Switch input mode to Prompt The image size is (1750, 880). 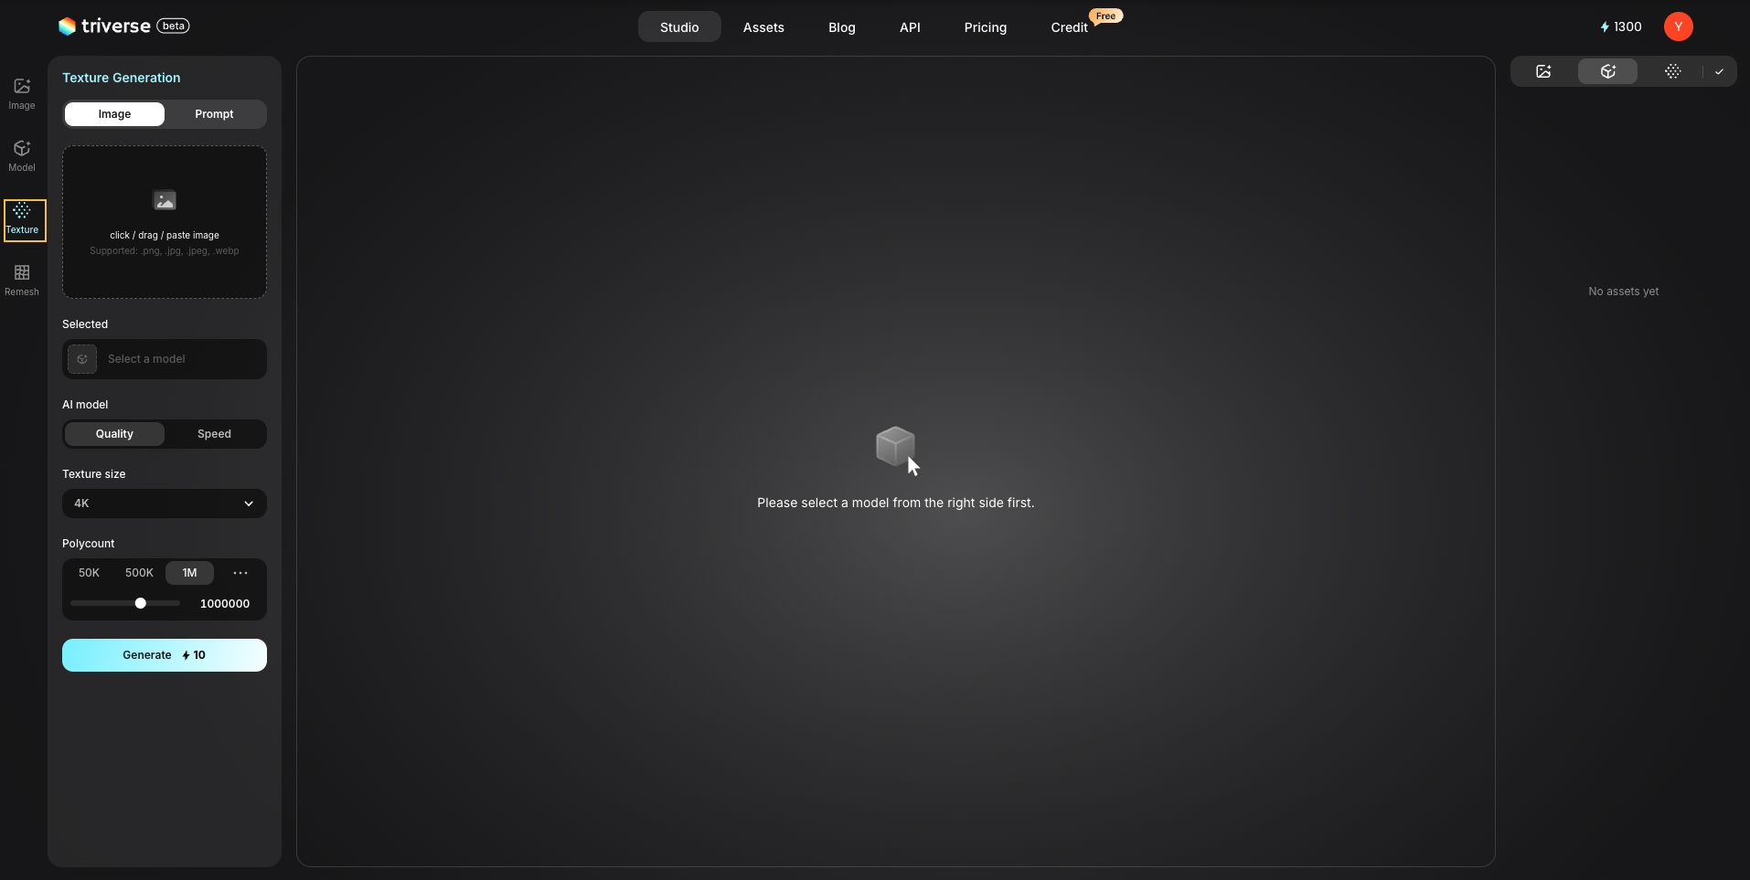[x=214, y=114]
